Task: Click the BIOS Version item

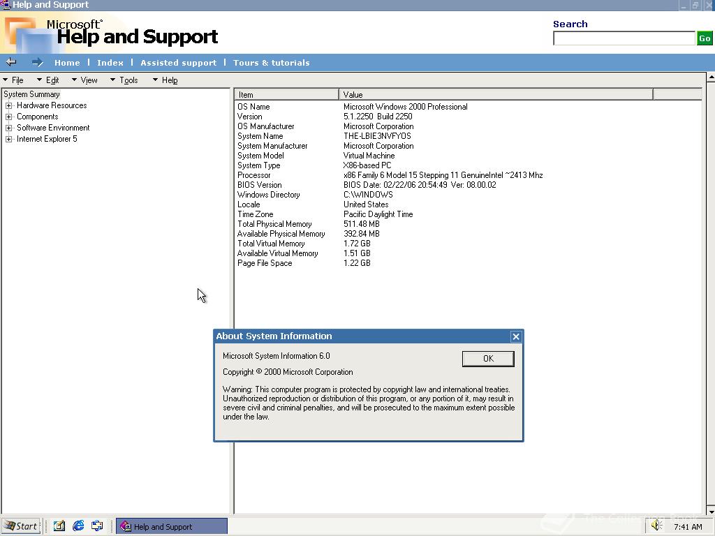Action: (259, 185)
